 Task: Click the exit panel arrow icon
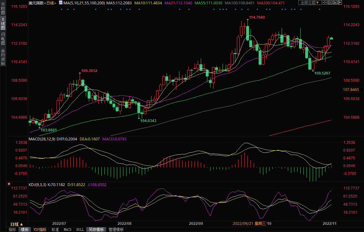340,2
